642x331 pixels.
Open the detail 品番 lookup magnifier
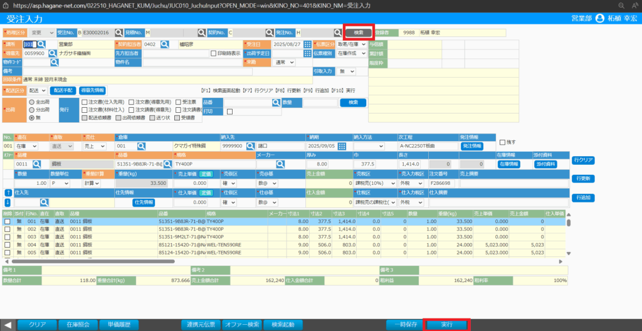167,164
